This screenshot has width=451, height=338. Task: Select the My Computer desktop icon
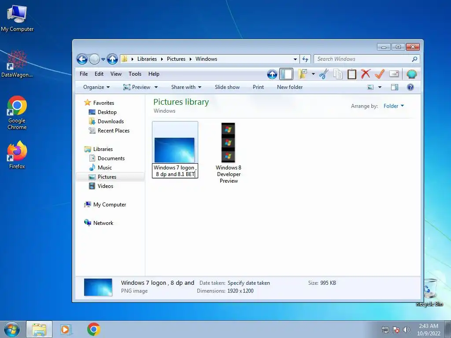pyautogui.click(x=17, y=18)
